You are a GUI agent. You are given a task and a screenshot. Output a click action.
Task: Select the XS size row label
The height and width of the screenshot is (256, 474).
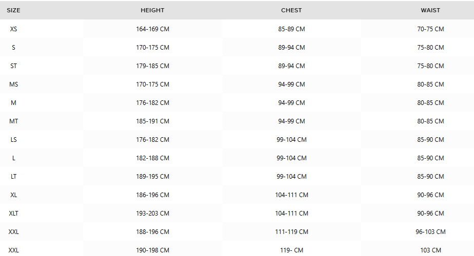pos(14,29)
